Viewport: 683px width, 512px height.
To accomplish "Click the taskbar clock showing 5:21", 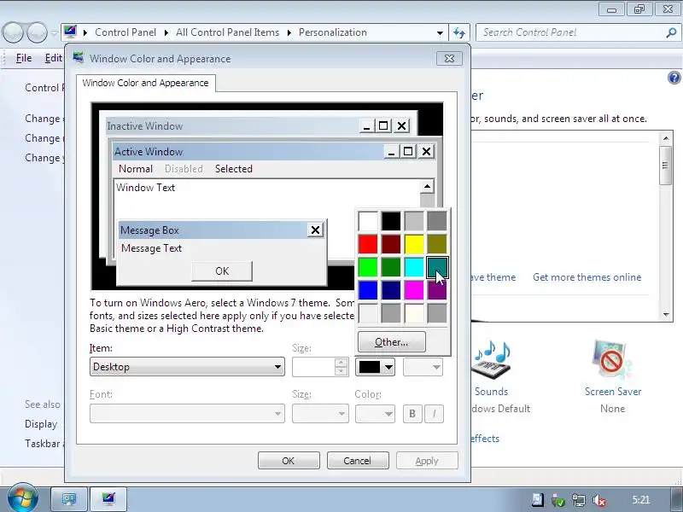I will (x=641, y=499).
